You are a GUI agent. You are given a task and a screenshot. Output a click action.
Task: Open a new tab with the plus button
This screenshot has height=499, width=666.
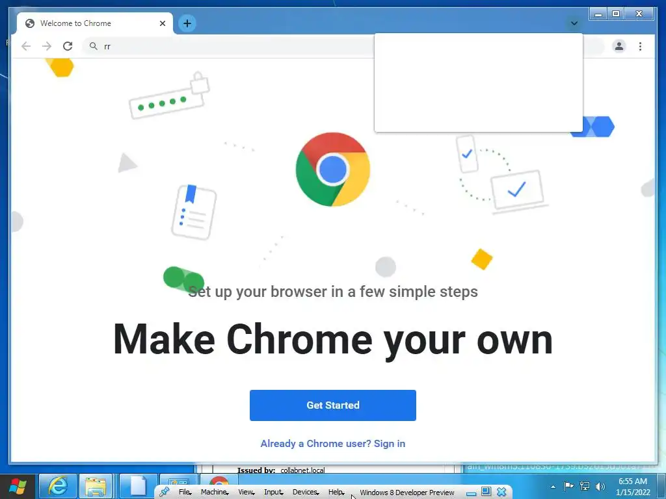coord(187,23)
